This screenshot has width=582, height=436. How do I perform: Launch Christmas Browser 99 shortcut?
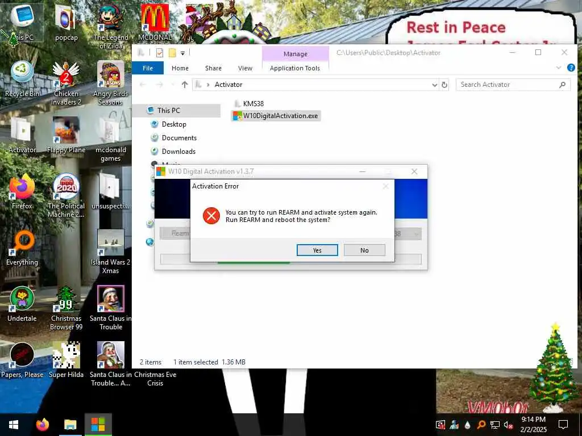pos(66,308)
